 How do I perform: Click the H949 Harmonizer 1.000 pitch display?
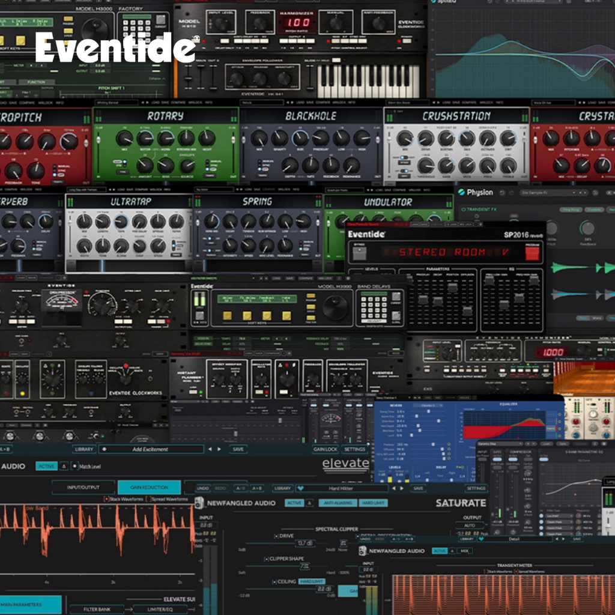(x=553, y=352)
